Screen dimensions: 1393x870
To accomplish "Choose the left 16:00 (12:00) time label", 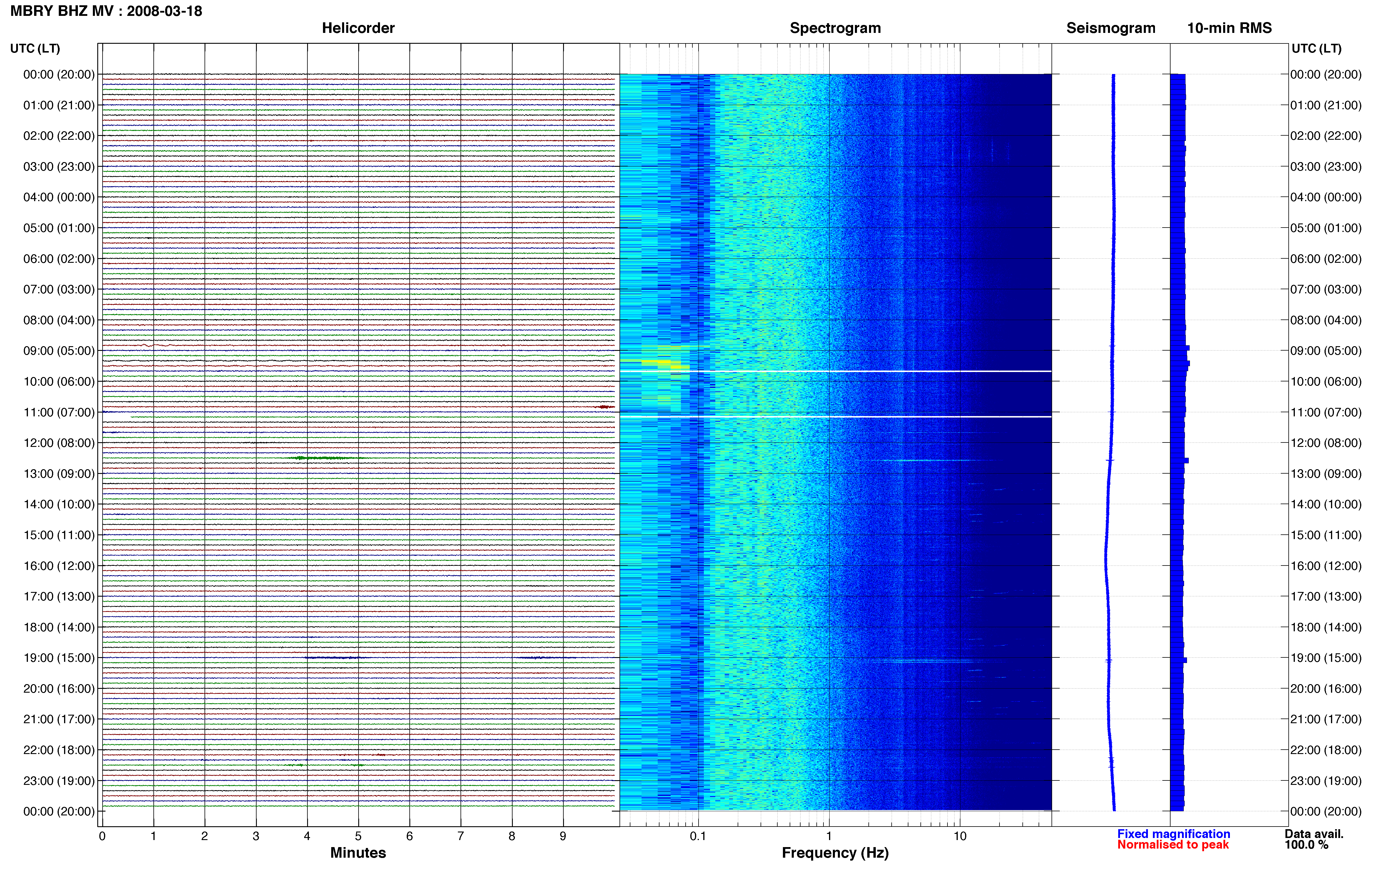I will coord(59,566).
